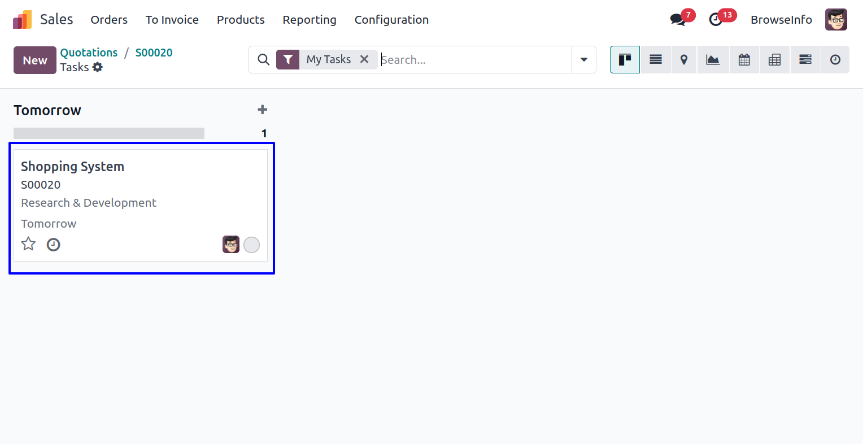Go back to Quotations breadcrumb
The height and width of the screenshot is (444, 863).
(89, 53)
